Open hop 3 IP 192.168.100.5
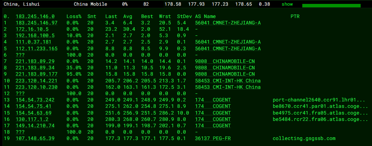Screen dimensions: 372x146 pyautogui.click(x=35, y=36)
